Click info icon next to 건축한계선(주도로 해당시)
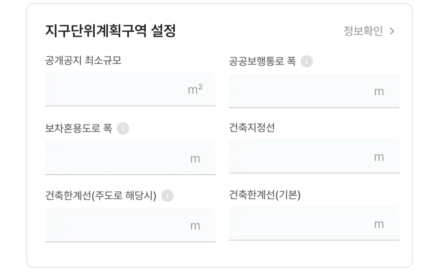This screenshot has height=271, width=439. point(167,196)
